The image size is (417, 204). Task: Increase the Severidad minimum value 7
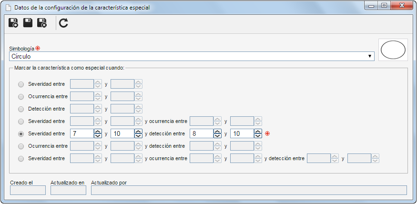click(x=98, y=131)
